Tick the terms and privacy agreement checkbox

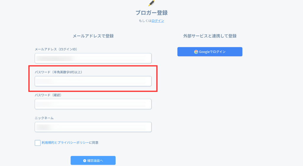click(x=38, y=143)
